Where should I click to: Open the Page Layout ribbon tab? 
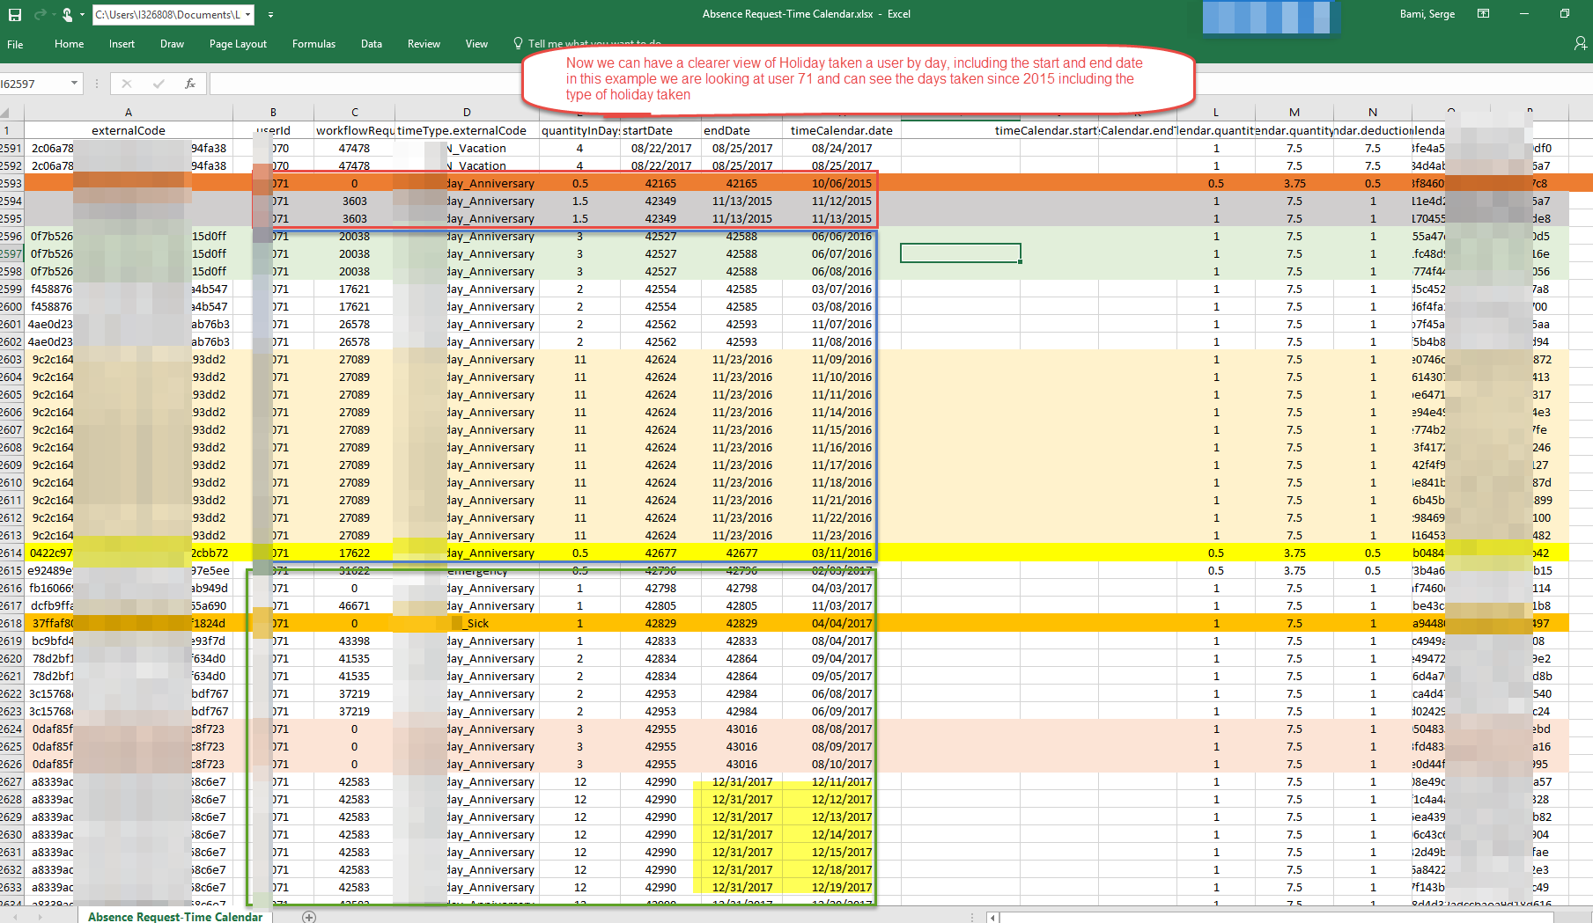pyautogui.click(x=238, y=44)
